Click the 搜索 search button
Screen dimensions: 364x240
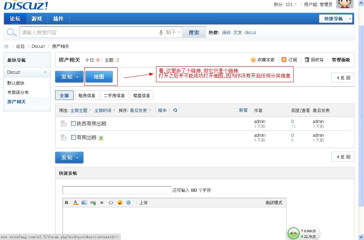click(x=194, y=32)
